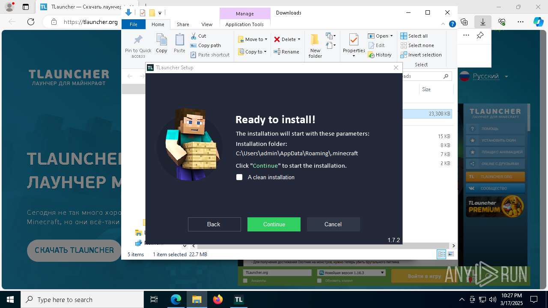Click the TLauncher taskbar icon
Screen dimensions: 548x308
click(239, 299)
